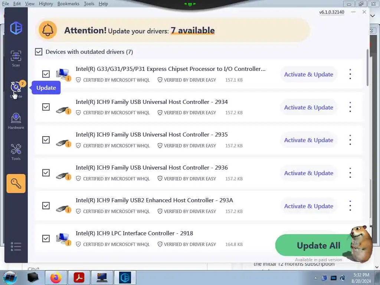Click the taskbar clock showing 5:32 PM
Screen dimensions: 380x285
pos(361,278)
